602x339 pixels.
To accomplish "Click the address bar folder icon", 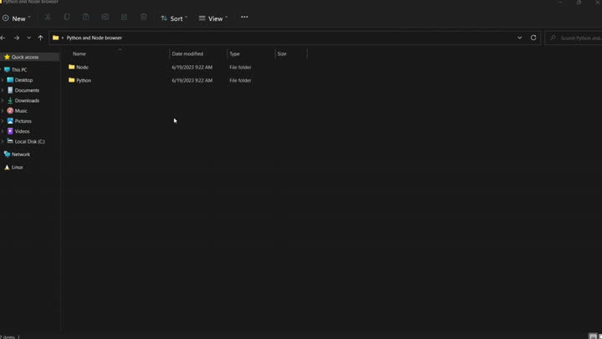I will pos(56,38).
